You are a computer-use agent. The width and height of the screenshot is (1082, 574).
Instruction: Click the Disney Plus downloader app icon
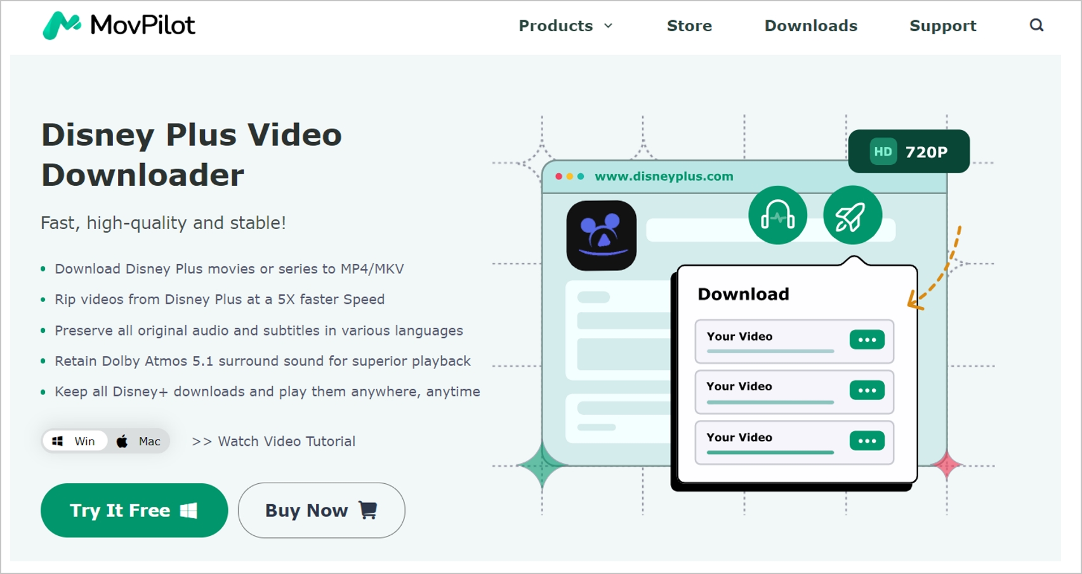[602, 235]
